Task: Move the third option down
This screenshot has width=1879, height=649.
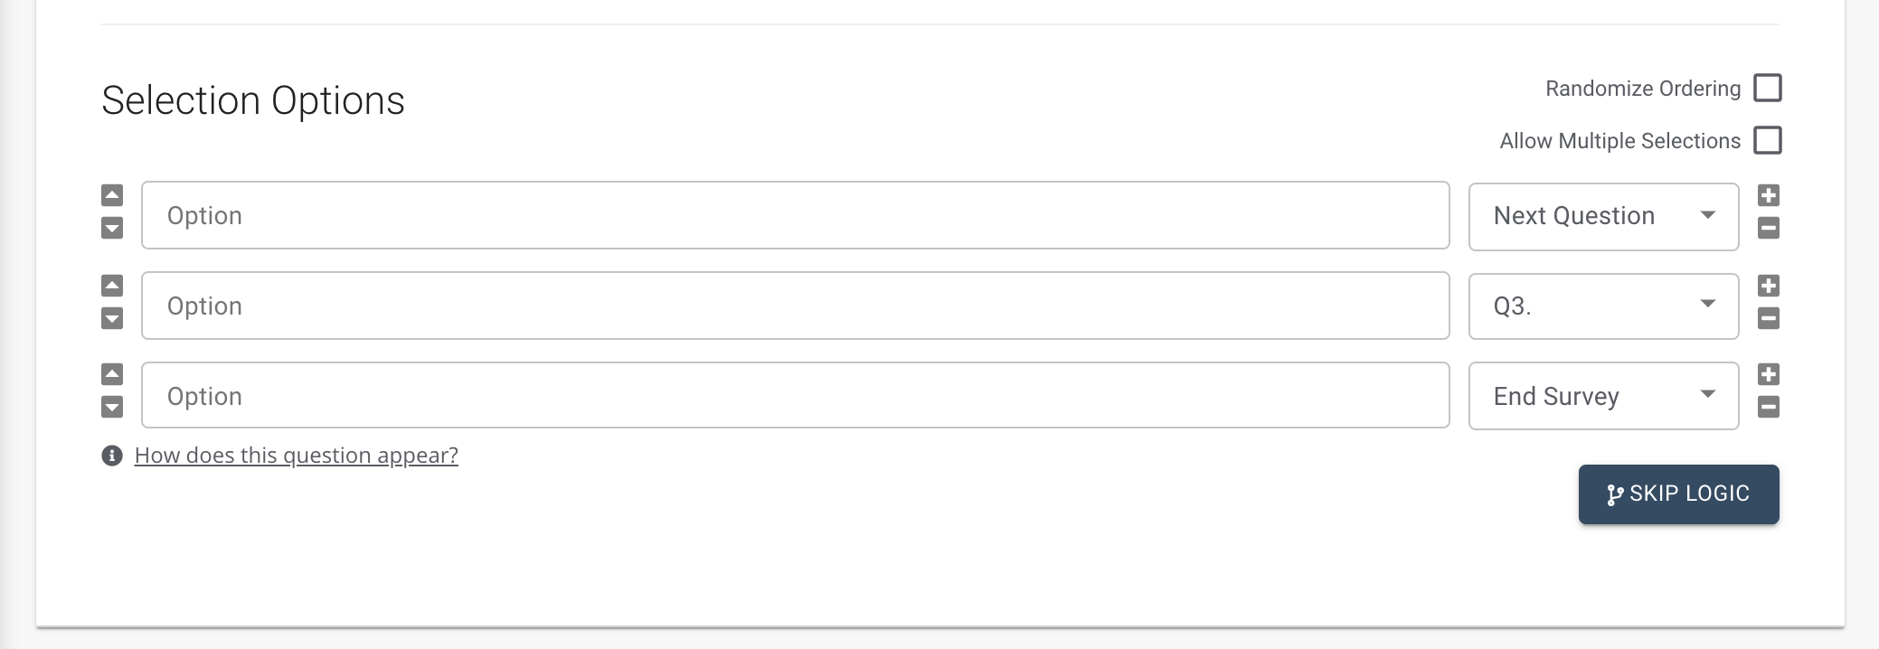Action: [112, 407]
